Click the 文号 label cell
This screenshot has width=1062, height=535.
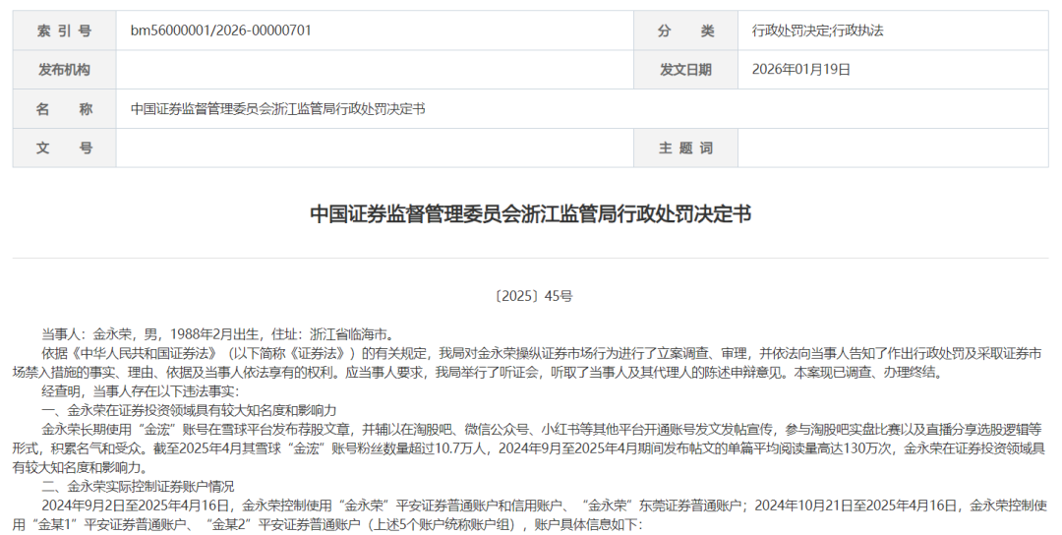(64, 149)
